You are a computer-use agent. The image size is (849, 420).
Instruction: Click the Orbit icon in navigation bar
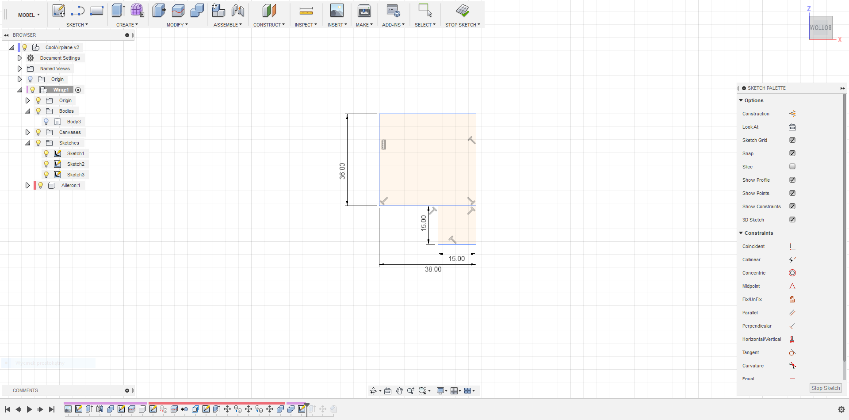pos(373,391)
